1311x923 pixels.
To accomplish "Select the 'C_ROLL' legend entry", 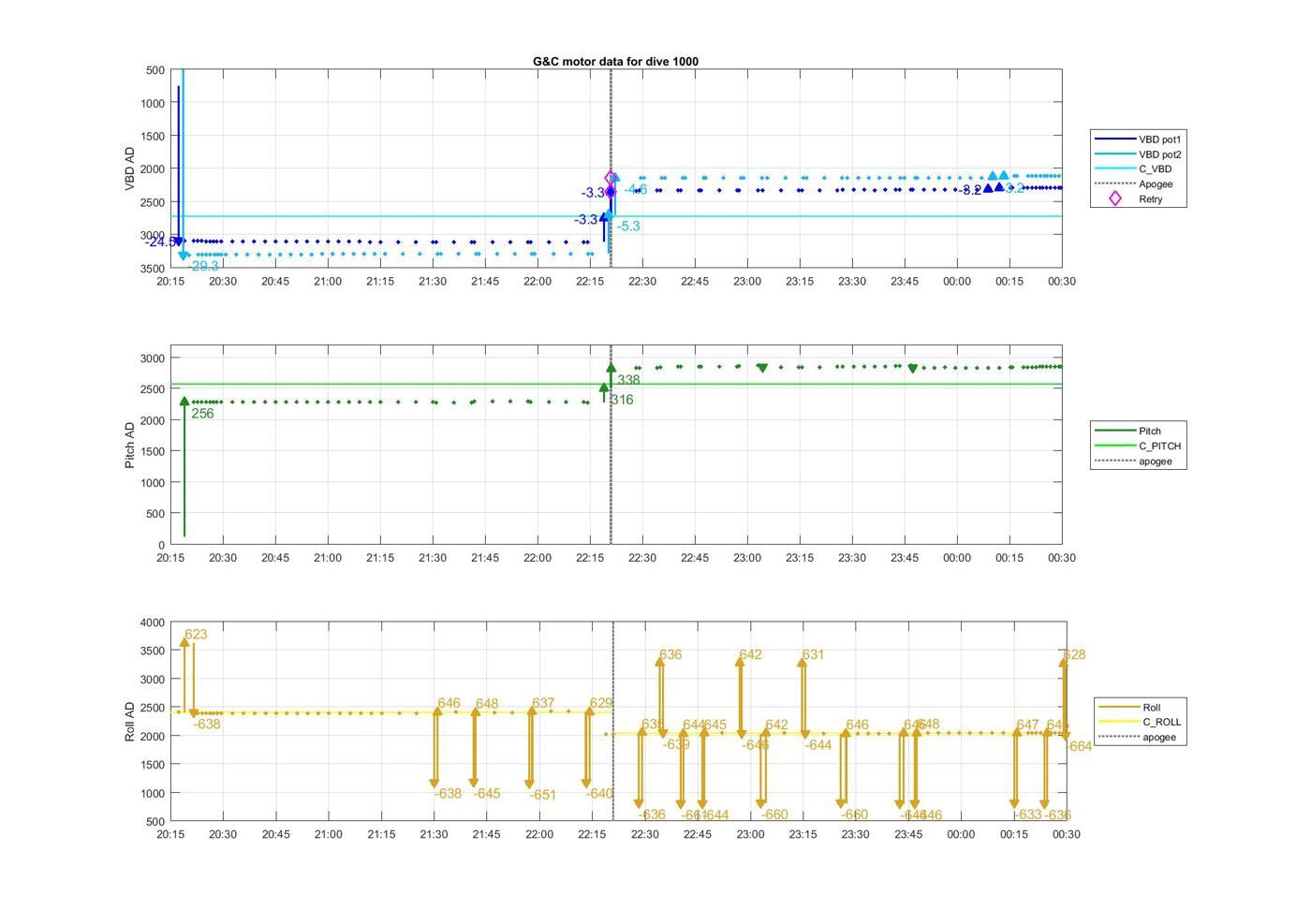I will 1140,723.
